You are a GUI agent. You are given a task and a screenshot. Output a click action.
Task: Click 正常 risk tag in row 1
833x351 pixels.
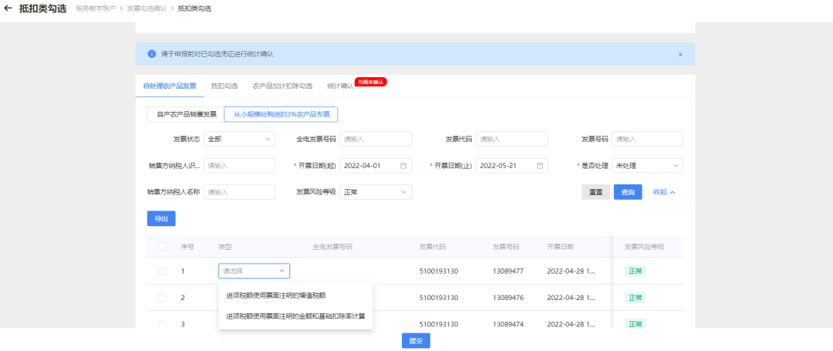(636, 272)
